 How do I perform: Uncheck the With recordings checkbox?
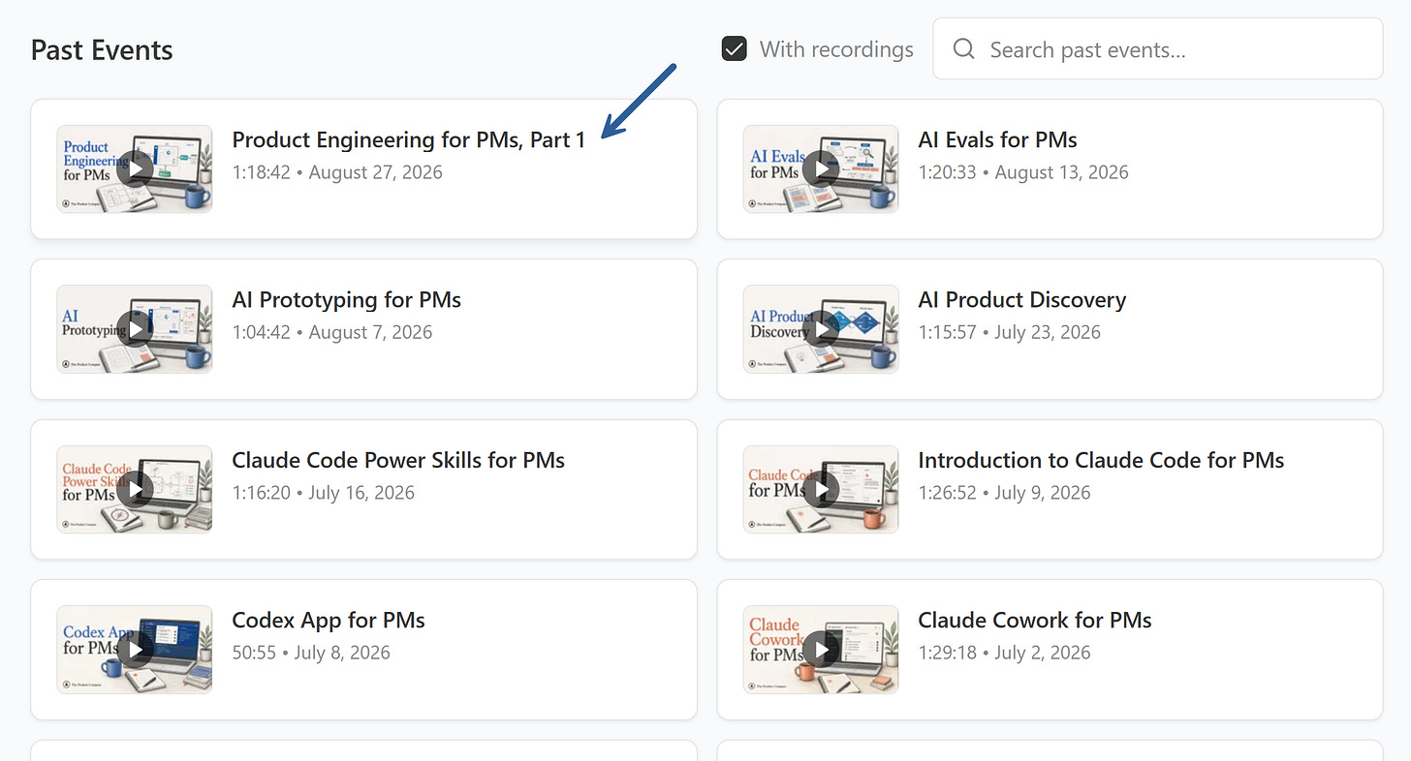(x=735, y=49)
